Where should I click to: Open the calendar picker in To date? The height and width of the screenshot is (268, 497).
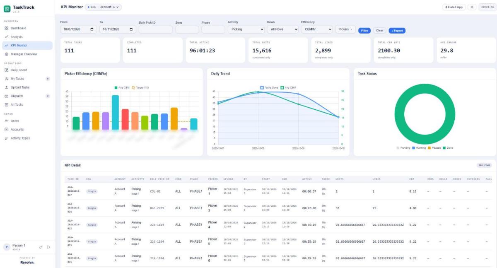[131, 29]
